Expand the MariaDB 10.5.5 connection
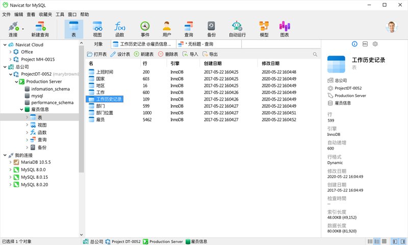Image resolution: width=408 pixels, height=245 pixels. click(x=11, y=162)
